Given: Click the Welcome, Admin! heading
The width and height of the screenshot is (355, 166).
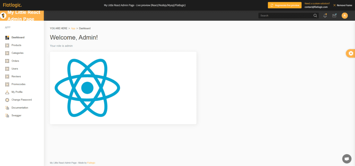Looking at the screenshot, I should coord(74,37).
